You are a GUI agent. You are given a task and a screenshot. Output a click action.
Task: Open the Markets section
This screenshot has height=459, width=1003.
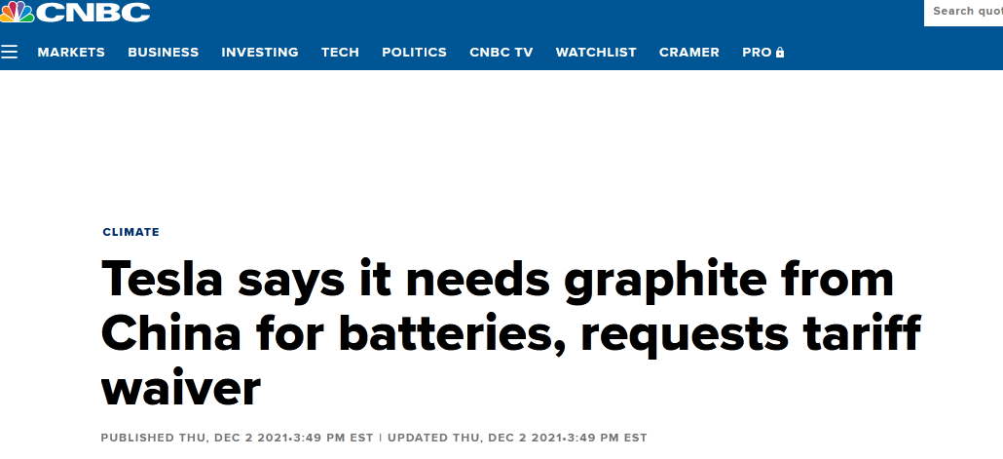[71, 53]
